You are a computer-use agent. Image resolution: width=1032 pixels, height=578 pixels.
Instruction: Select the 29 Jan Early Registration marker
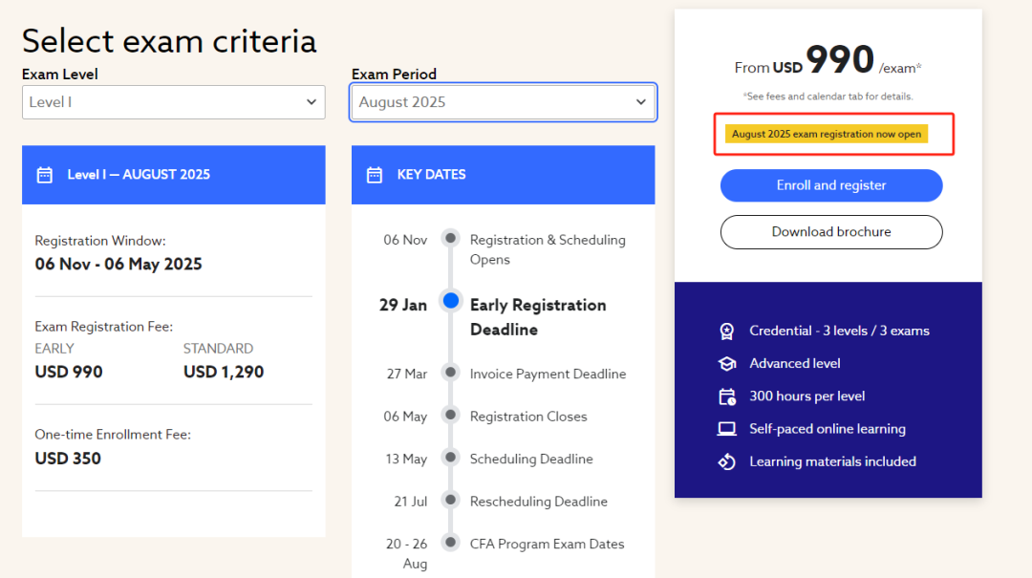point(451,301)
